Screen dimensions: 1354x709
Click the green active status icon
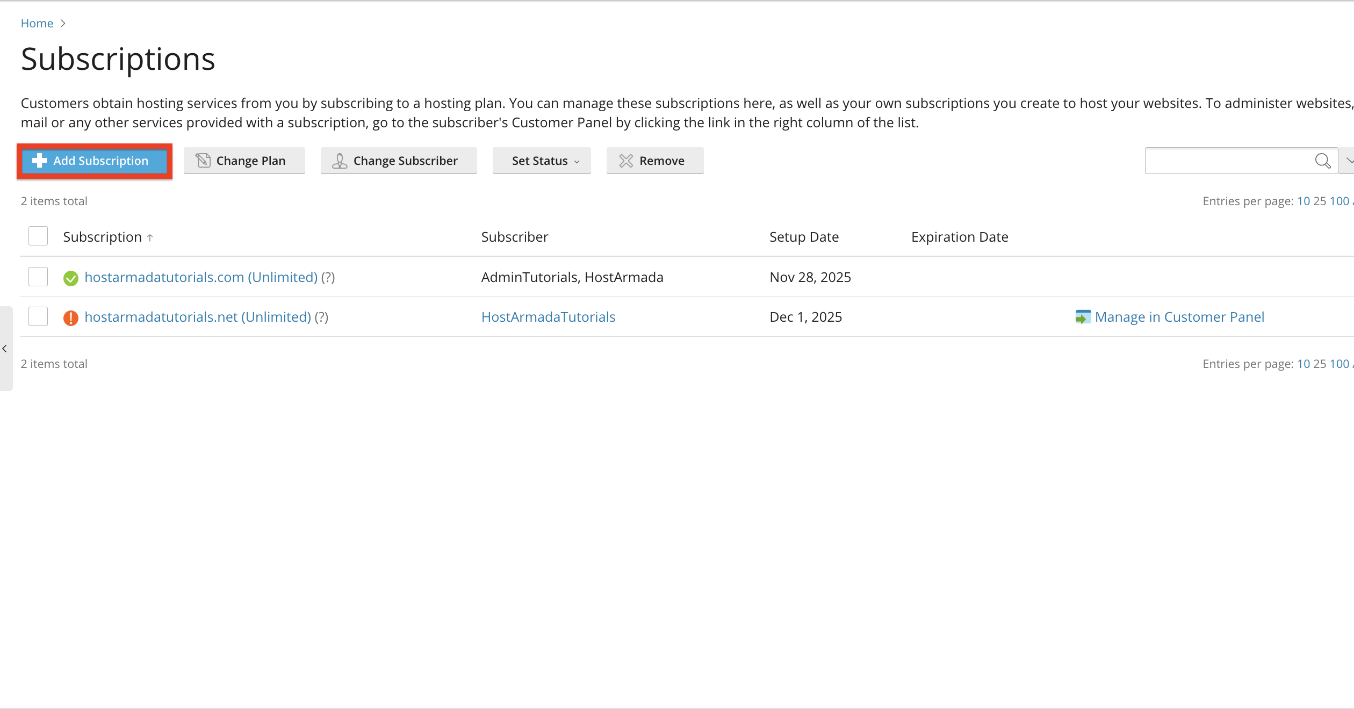click(71, 278)
